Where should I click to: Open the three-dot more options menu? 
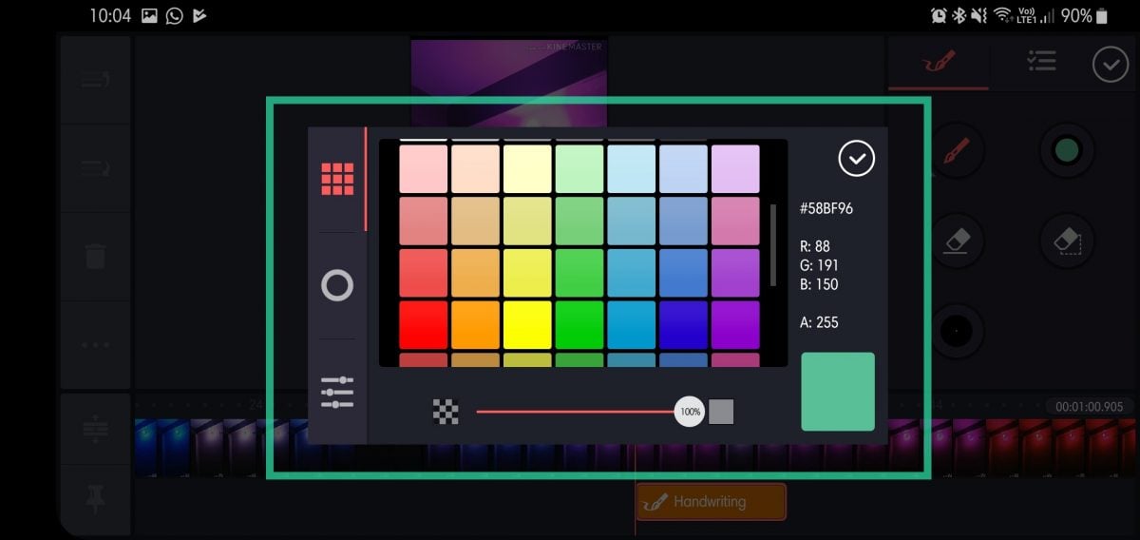(95, 344)
